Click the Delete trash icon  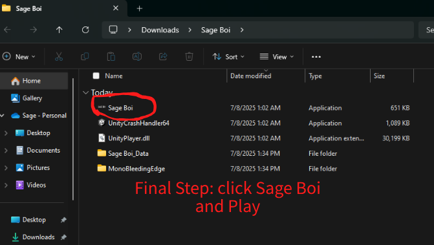coord(189,57)
